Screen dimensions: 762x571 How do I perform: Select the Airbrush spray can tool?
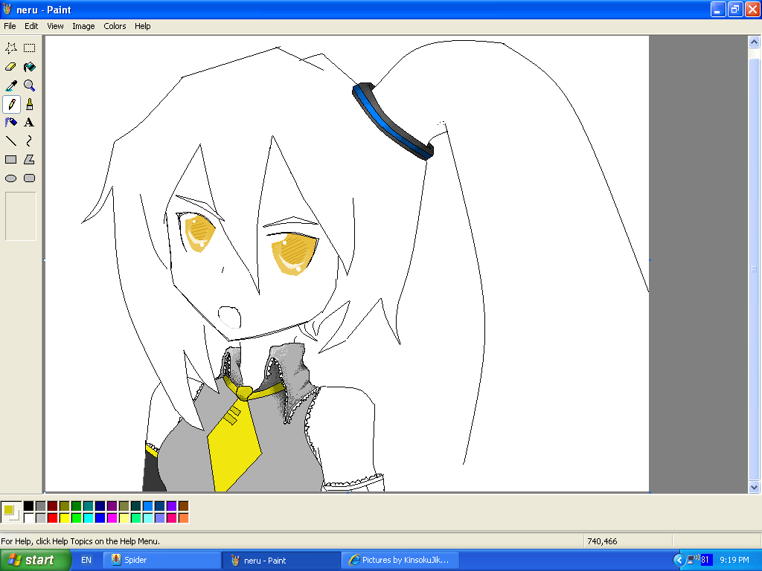(x=11, y=123)
